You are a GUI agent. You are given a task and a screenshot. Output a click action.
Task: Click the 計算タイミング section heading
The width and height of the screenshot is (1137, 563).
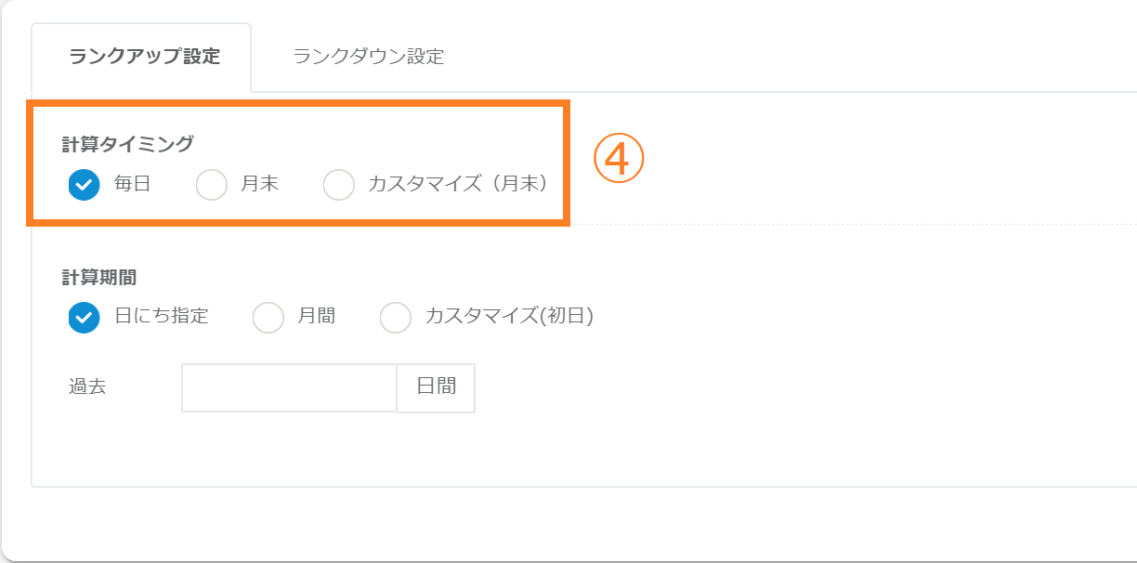128,144
